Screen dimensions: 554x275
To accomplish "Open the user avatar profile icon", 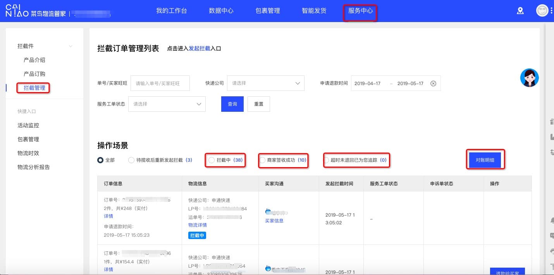I will pyautogui.click(x=542, y=10).
